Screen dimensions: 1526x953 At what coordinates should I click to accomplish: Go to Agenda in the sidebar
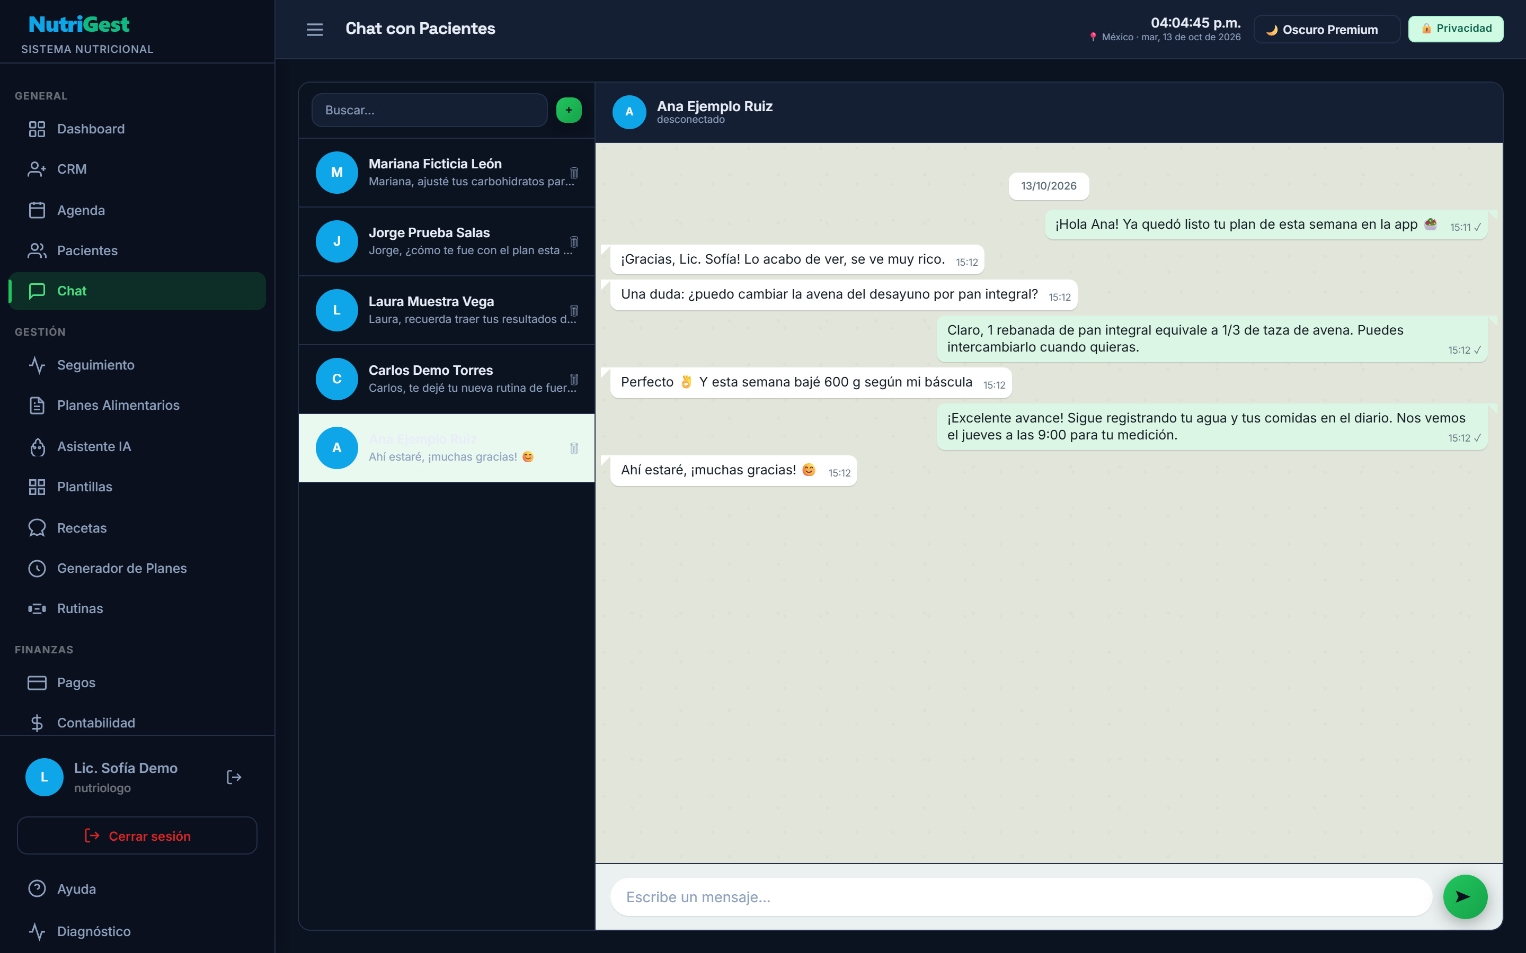[137, 210]
